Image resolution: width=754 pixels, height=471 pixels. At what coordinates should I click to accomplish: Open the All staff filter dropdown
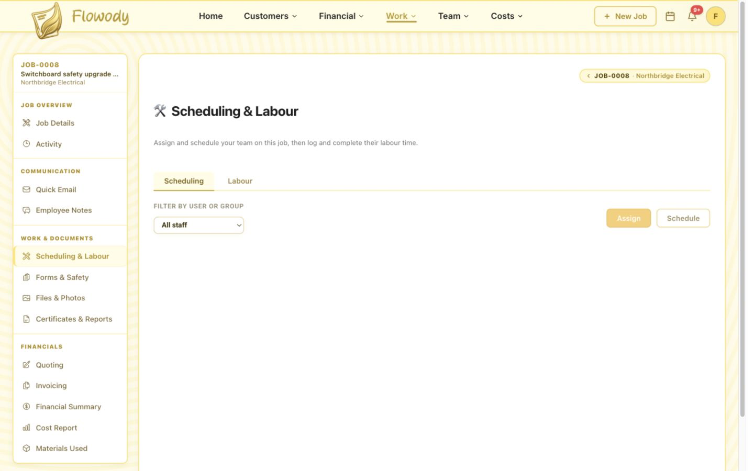pos(198,225)
